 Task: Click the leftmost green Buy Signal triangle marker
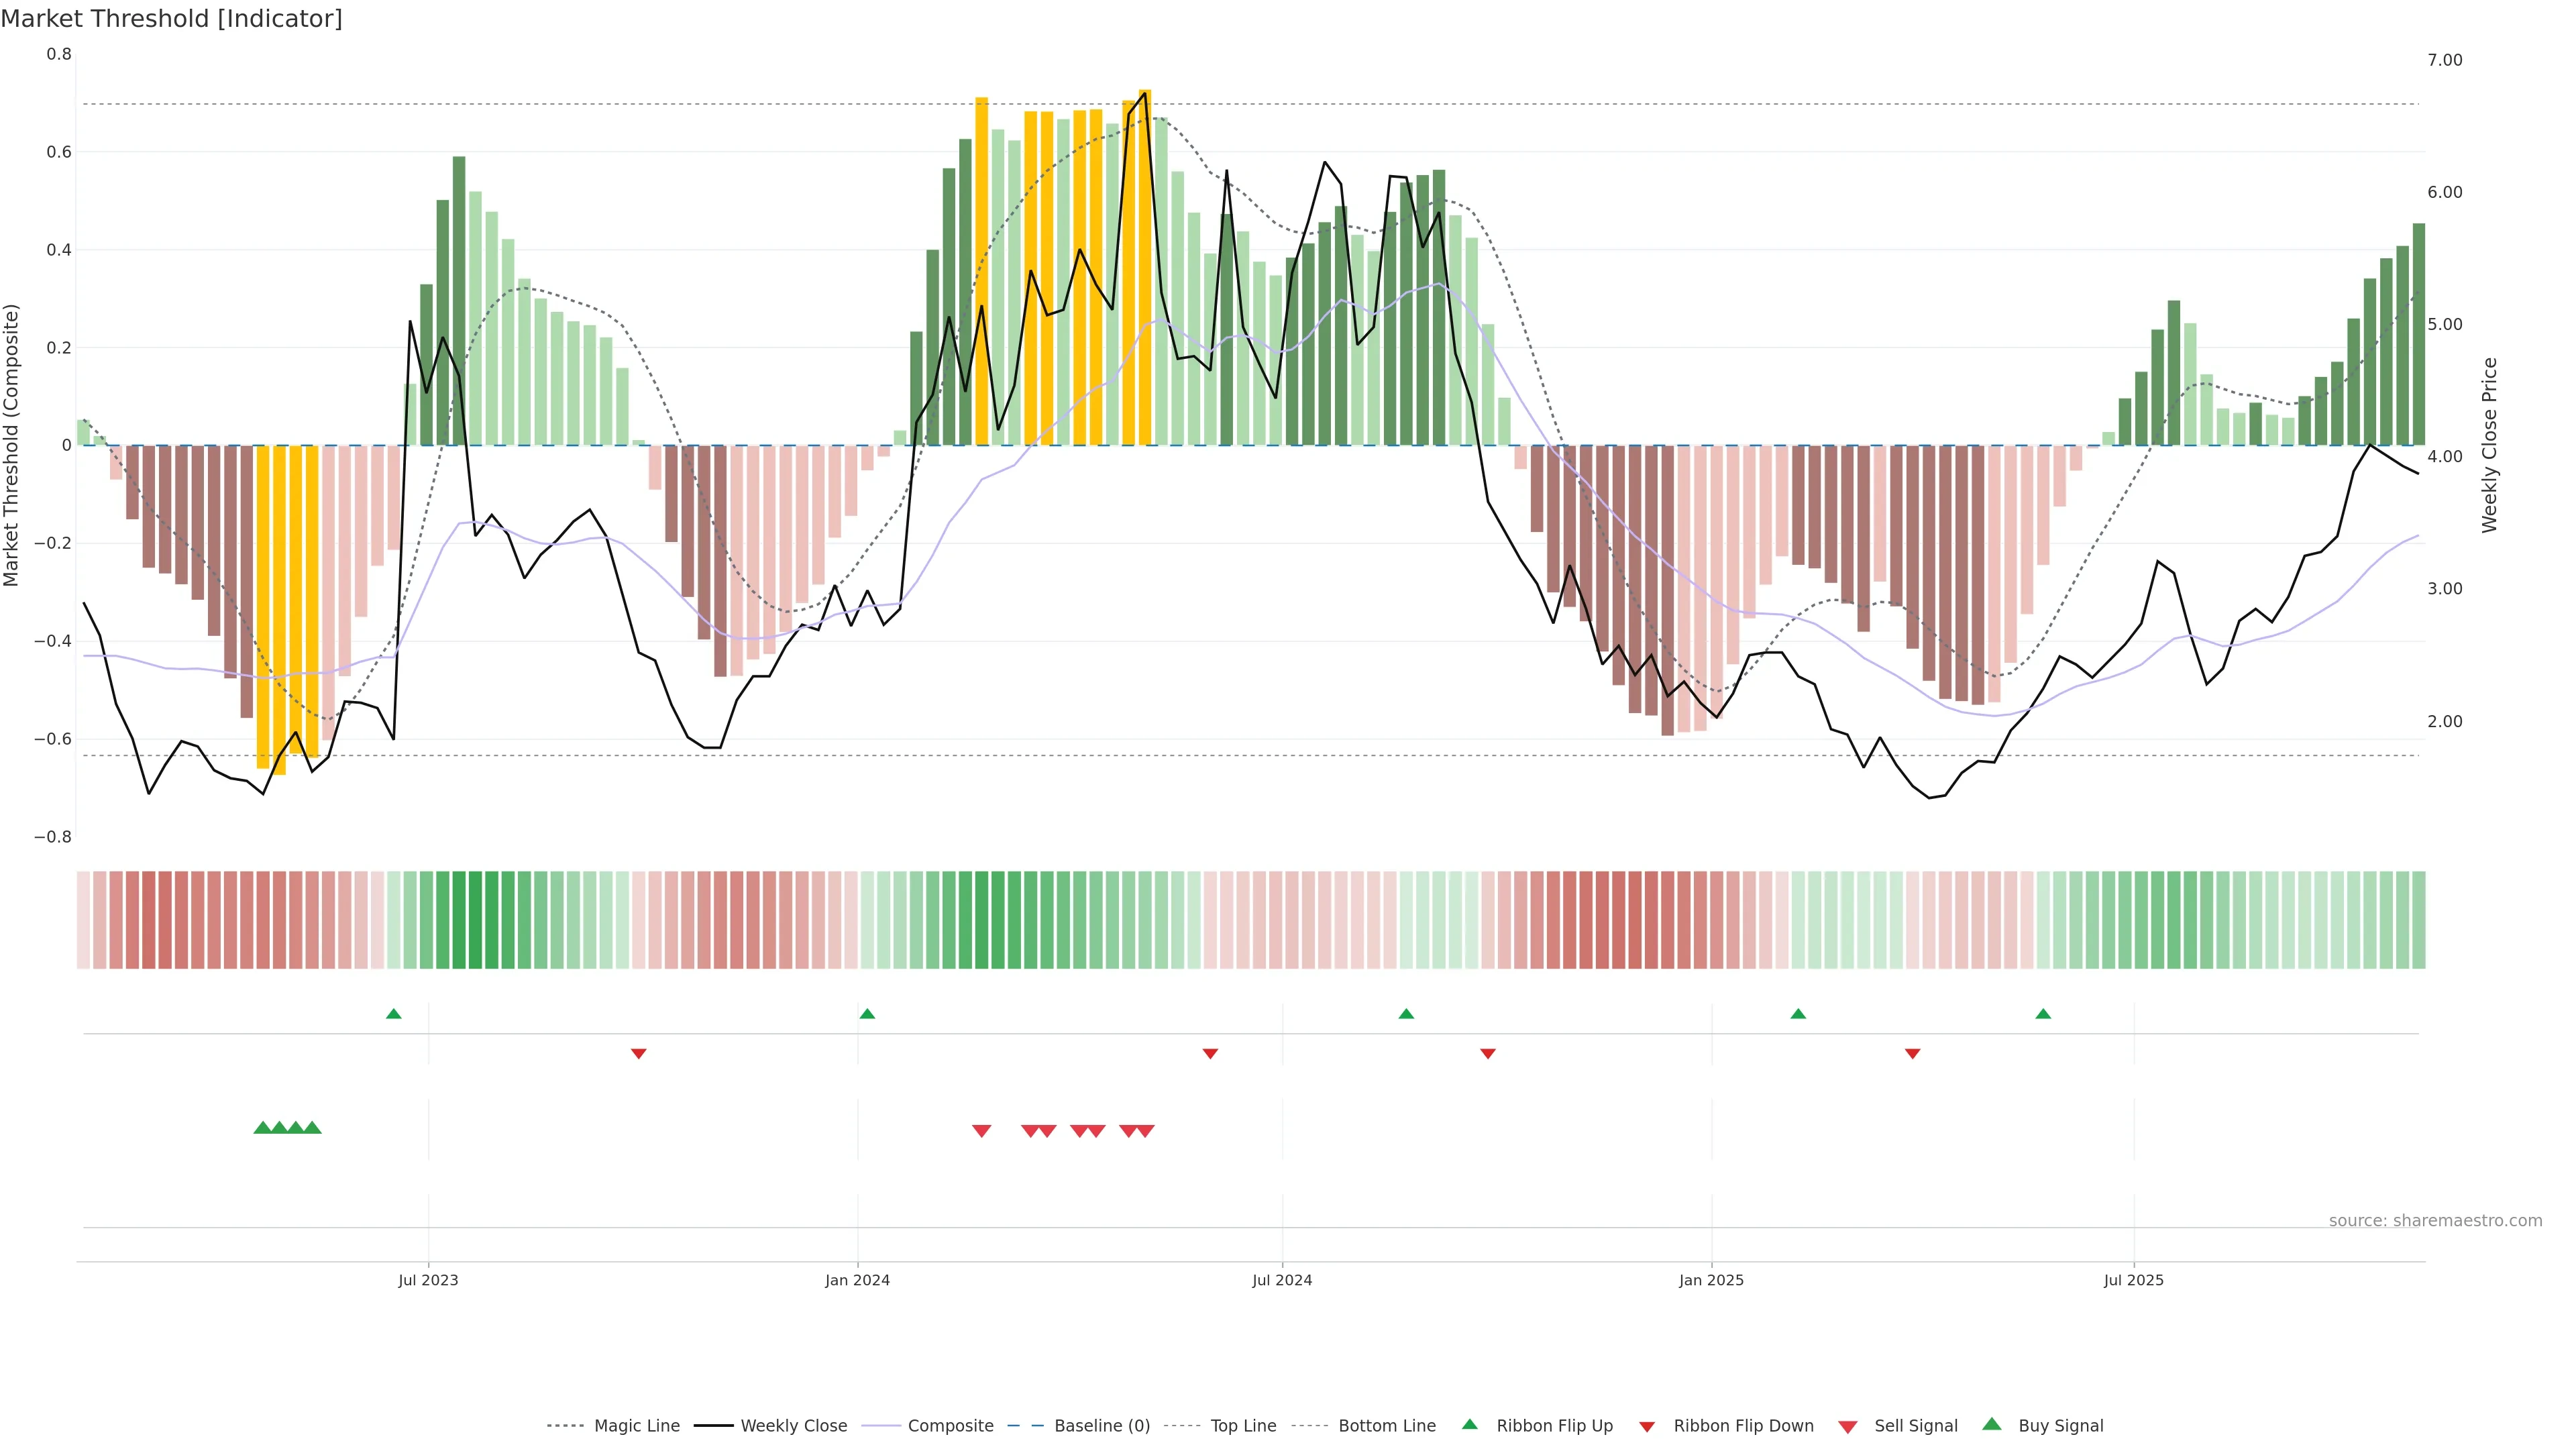(263, 1128)
